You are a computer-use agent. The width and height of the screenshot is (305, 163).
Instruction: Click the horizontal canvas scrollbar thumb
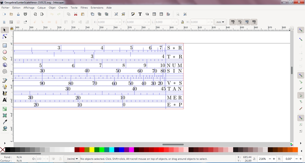click(x=173, y=144)
